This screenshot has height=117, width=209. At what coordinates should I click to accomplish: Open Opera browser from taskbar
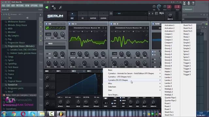tap(23, 114)
